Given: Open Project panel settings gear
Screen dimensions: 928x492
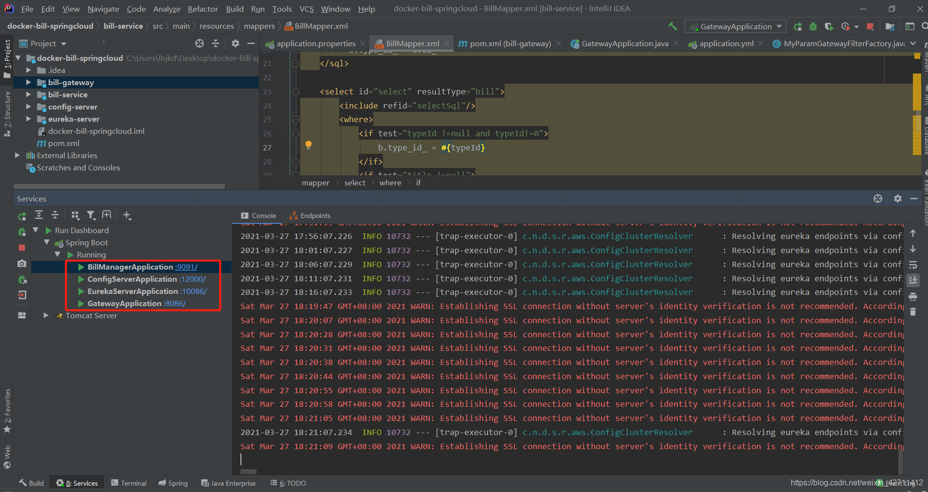Looking at the screenshot, I should pyautogui.click(x=236, y=43).
